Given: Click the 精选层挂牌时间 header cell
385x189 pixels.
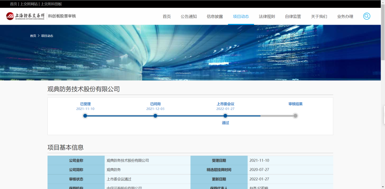Looking at the screenshot, I should tap(219, 170).
